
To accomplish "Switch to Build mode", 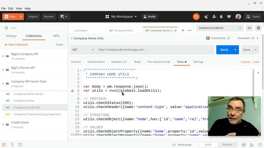I will coord(208,144).
